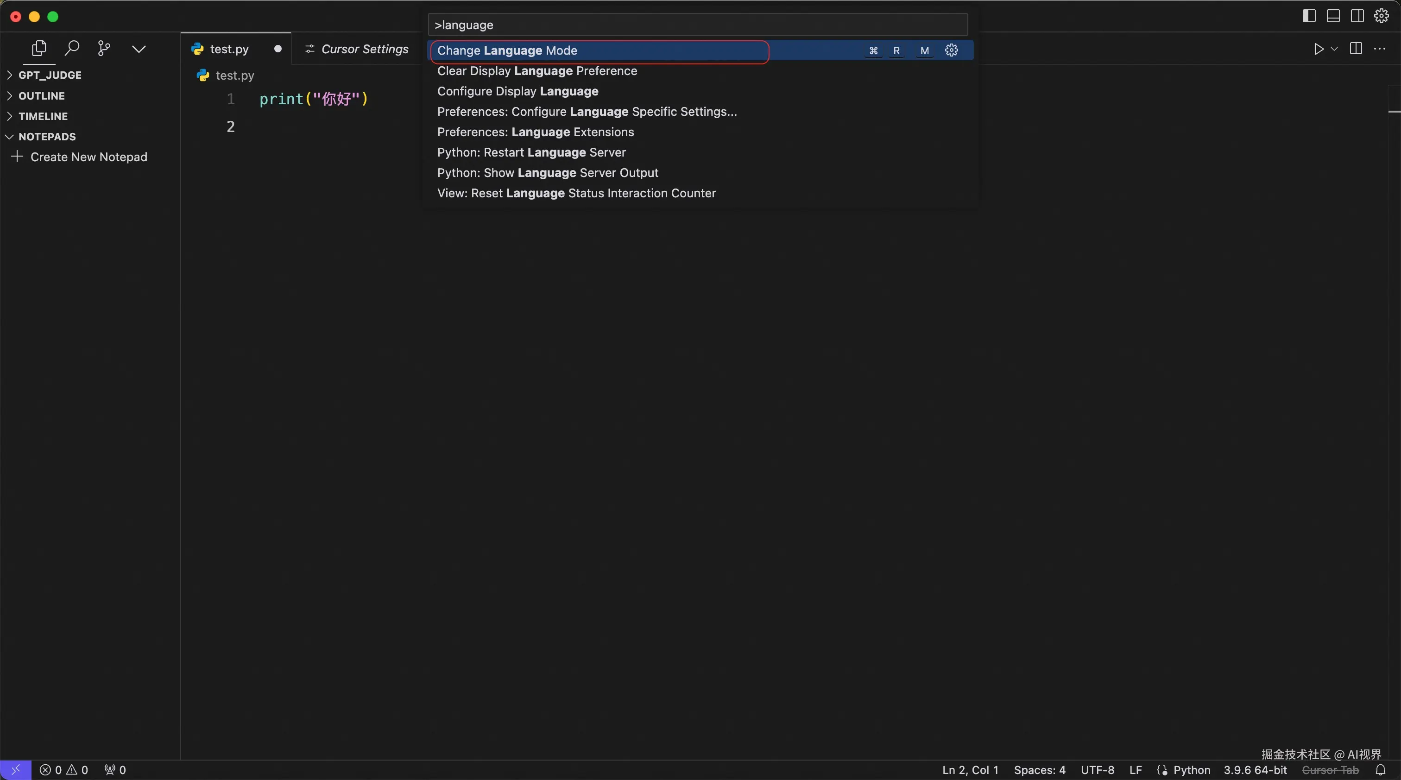
Task: Open the Explorer files icon
Action: pos(38,48)
